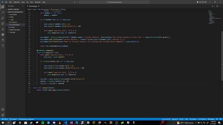Open the Explorer view in activity bar
Viewport: 223px width, 125px height.
point(3,7)
